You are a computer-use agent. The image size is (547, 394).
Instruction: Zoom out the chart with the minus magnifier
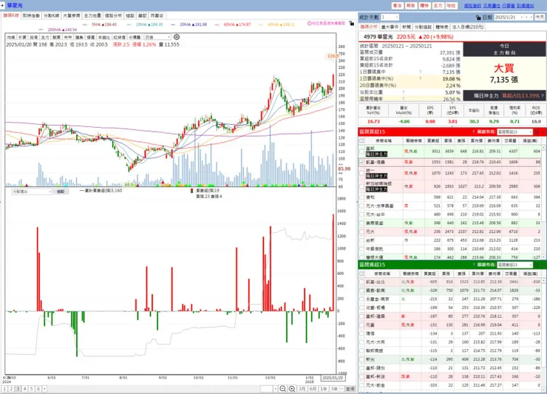tap(282, 389)
